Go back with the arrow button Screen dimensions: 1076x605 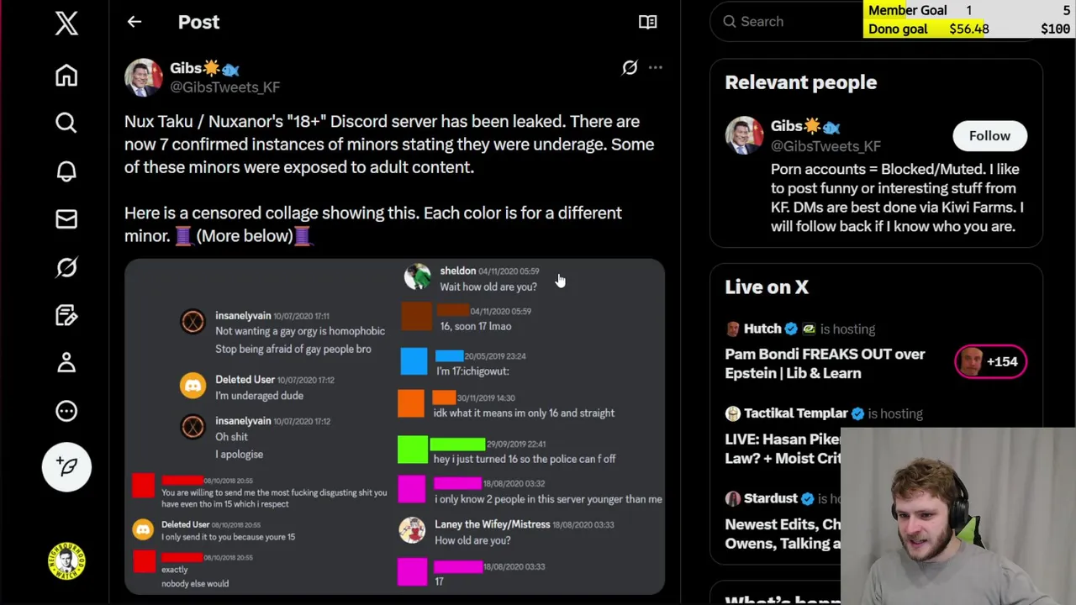(x=134, y=22)
